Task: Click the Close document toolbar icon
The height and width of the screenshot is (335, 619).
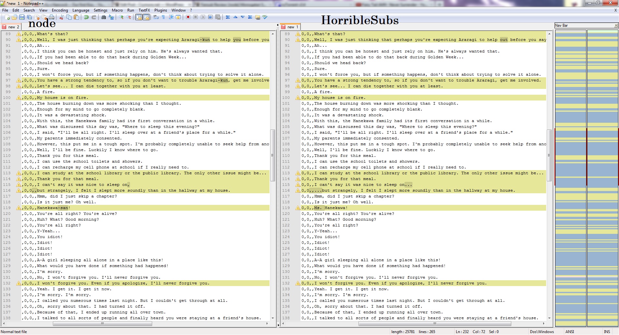Action: pyautogui.click(x=37, y=17)
